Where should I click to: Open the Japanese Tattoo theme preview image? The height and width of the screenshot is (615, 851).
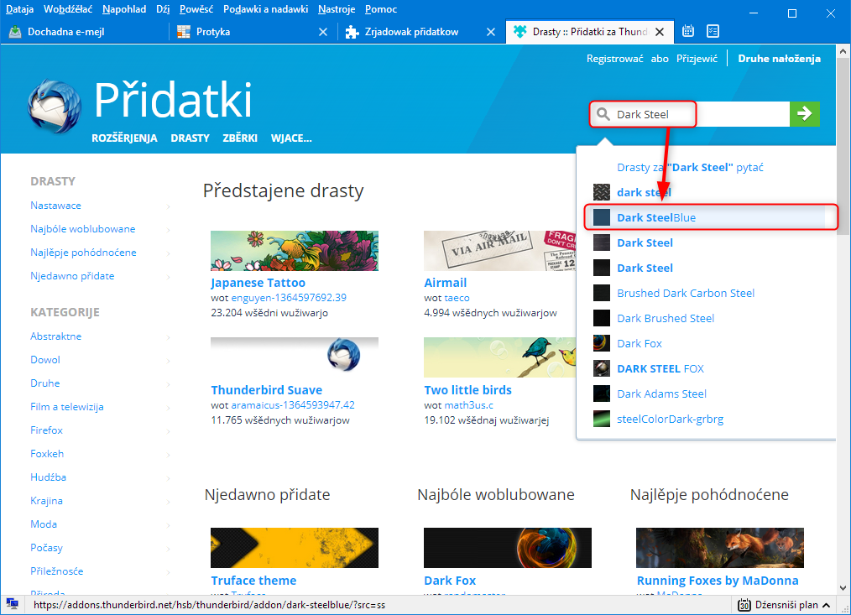coord(295,251)
